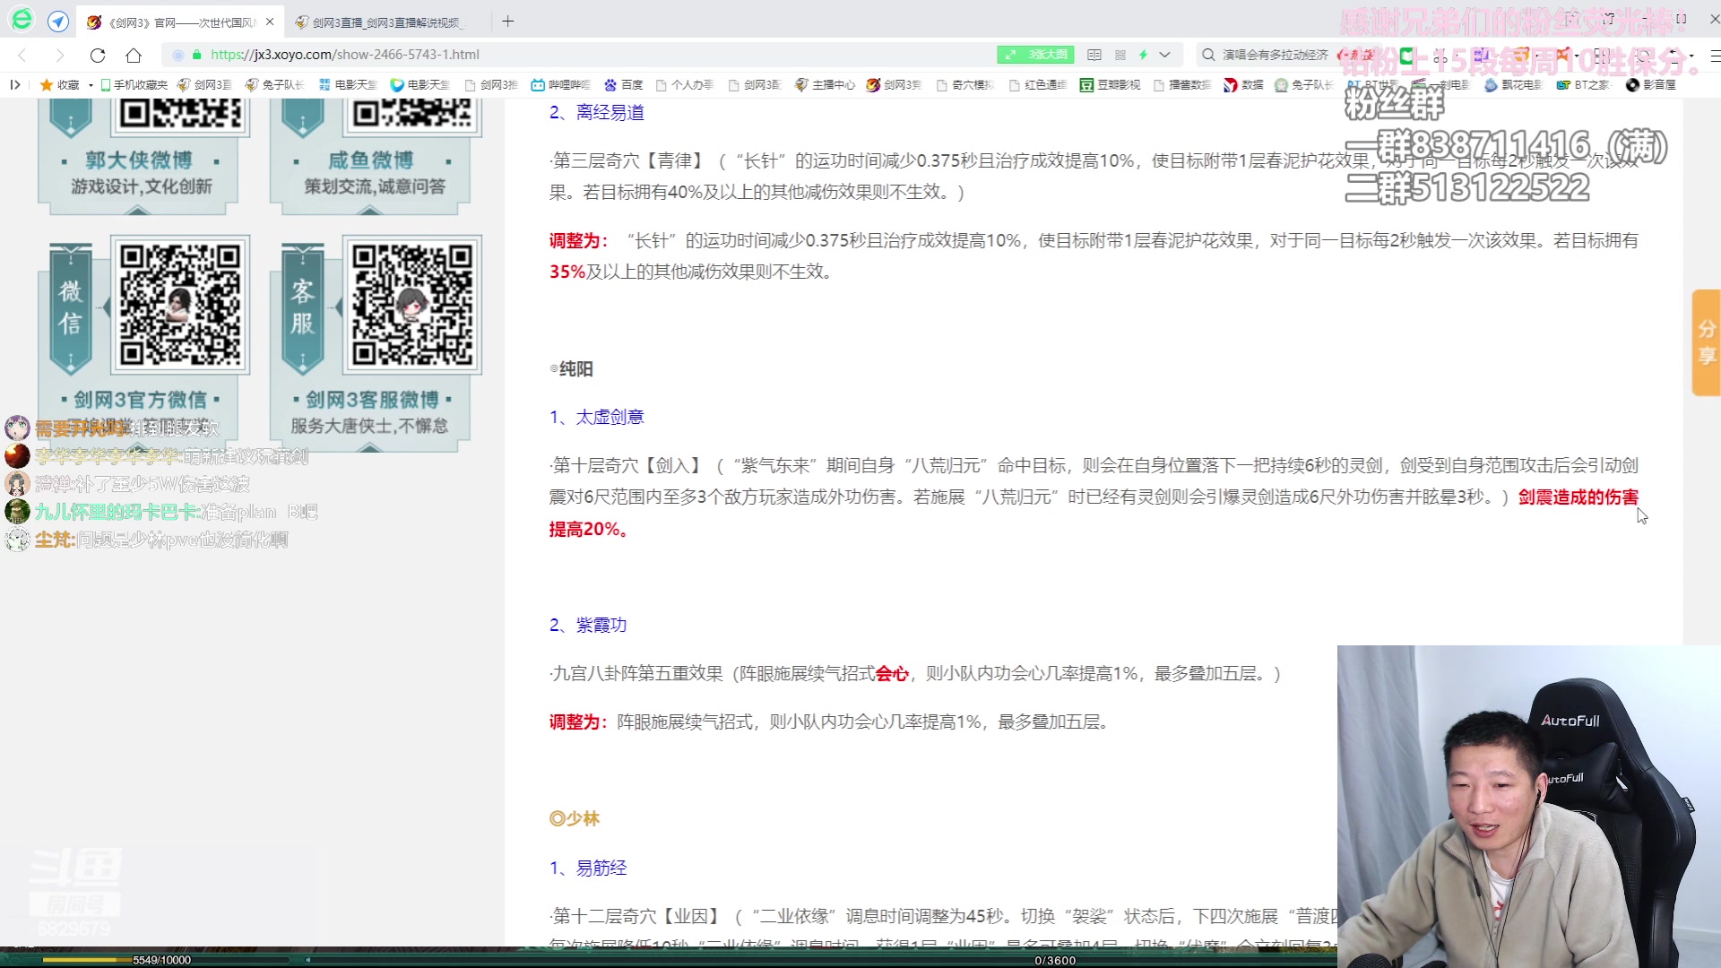Open the 播酱数据 bookmark
Viewport: 1721px width, 968px height.
pyautogui.click(x=1182, y=85)
